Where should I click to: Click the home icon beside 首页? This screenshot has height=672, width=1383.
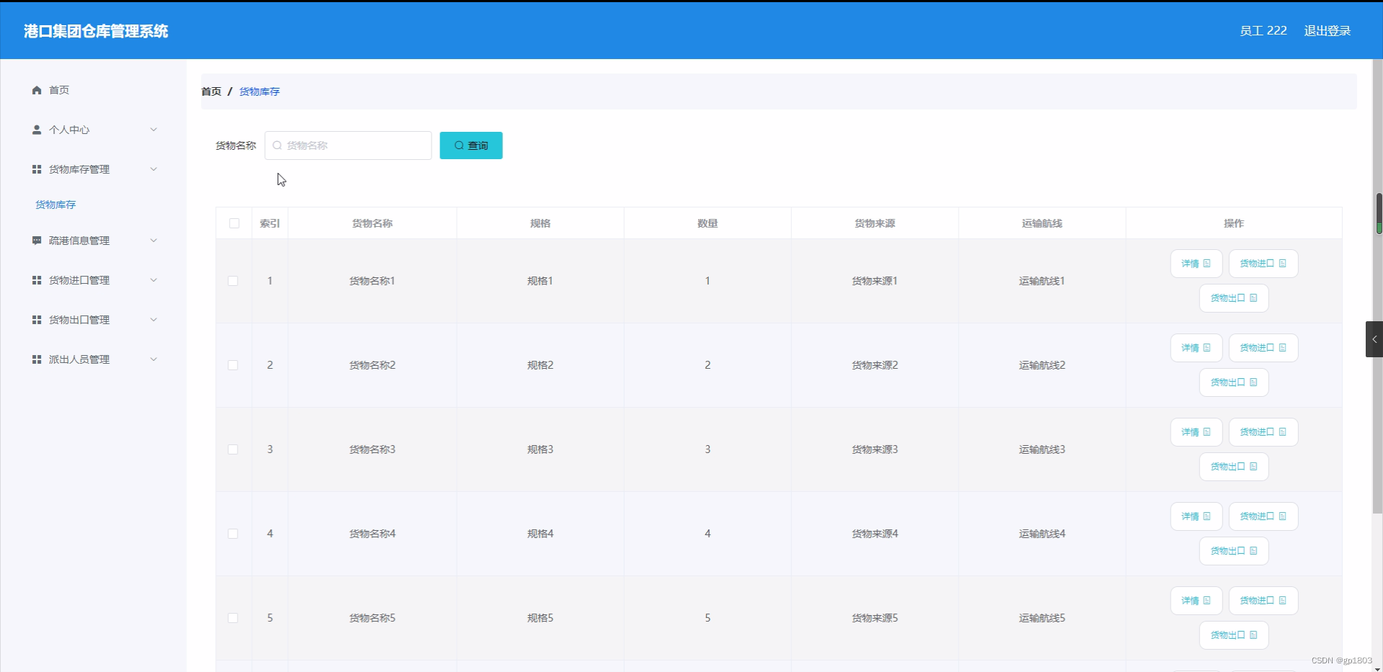[36, 89]
